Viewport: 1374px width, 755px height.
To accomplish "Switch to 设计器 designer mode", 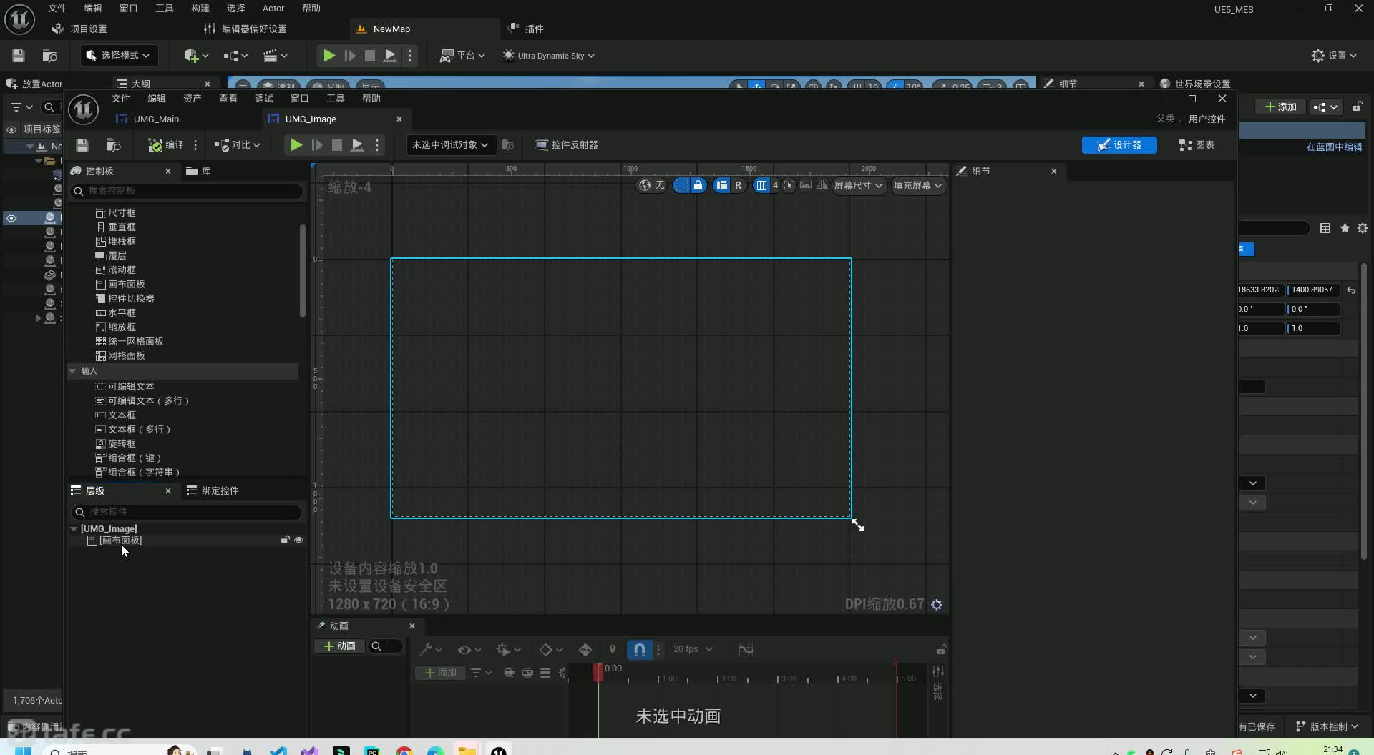I will [1119, 145].
